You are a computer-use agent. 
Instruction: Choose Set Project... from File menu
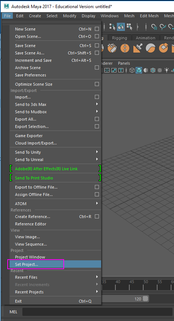[55, 264]
